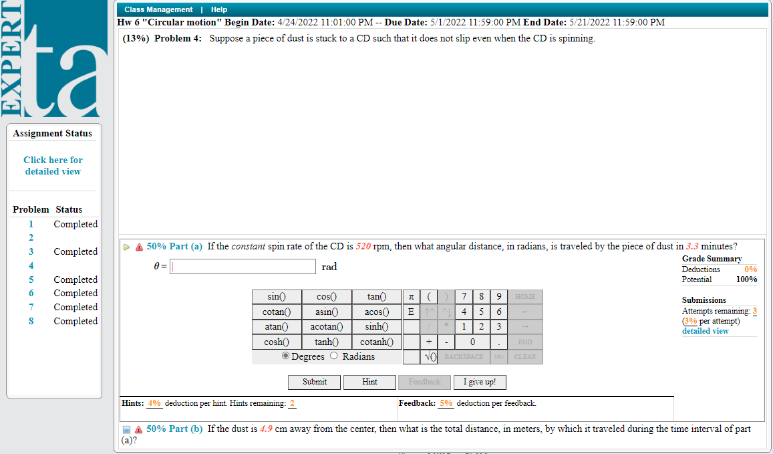Click the Expert TA logo
Image resolution: width=773 pixels, height=454 pixels.
[53, 59]
